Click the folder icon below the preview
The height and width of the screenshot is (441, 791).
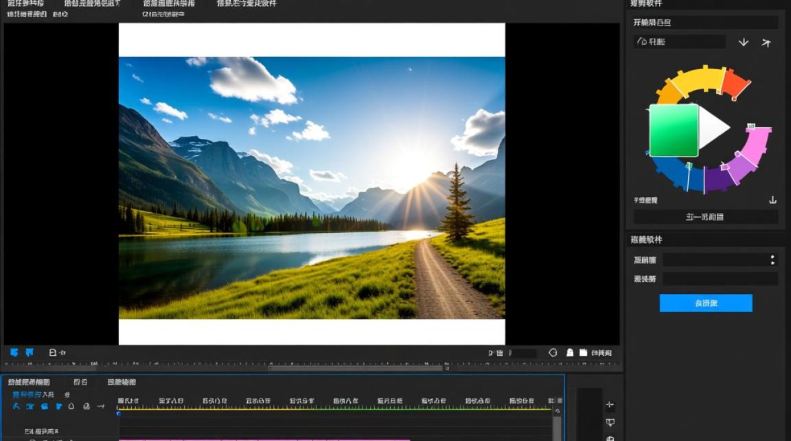tap(583, 353)
